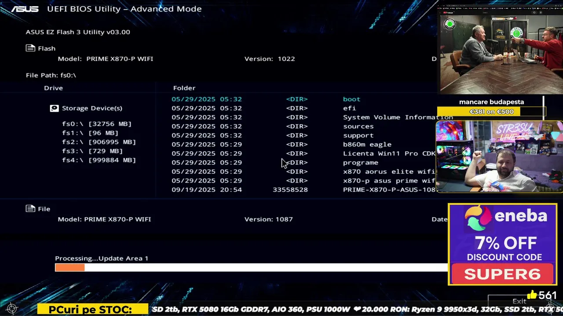
Task: Select drive fs2:\ [906995 MB]
Action: point(99,142)
